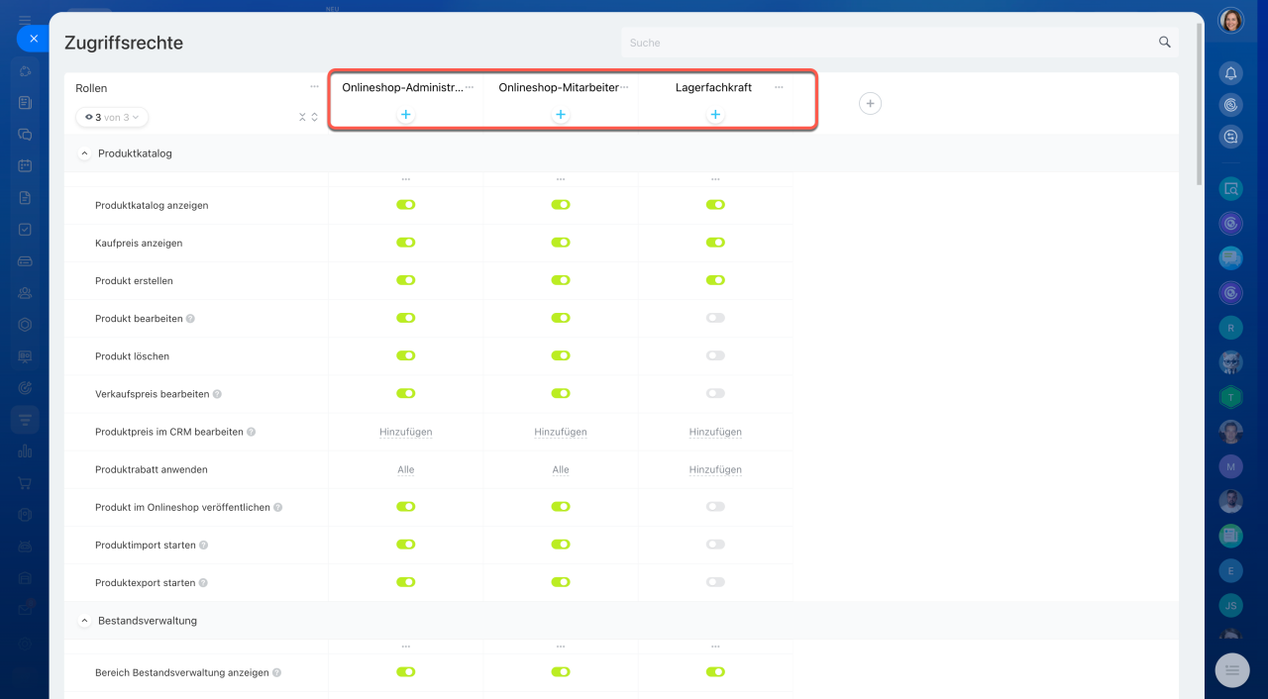Click expand all sections icon
The height and width of the screenshot is (699, 1268).
tap(315, 117)
